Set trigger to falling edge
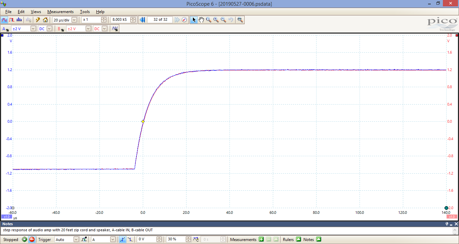 [x=130, y=240]
